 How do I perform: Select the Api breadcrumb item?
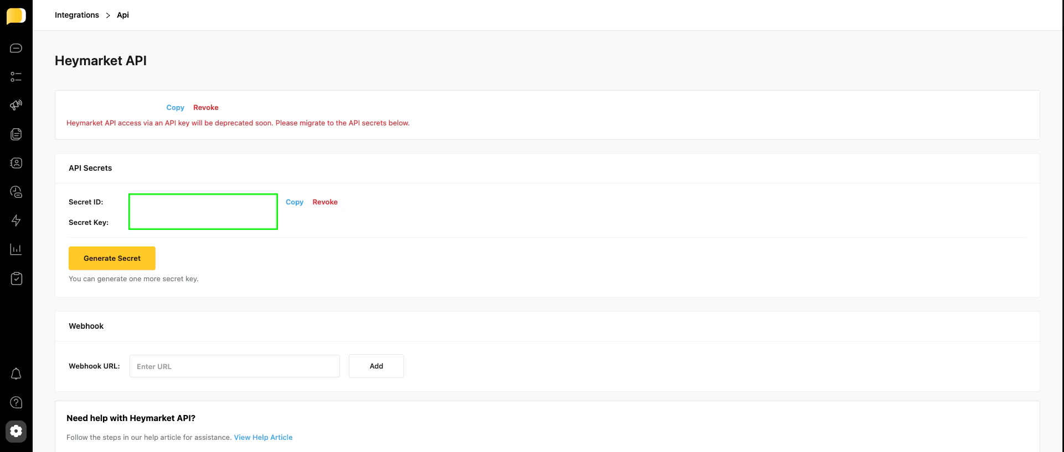123,15
